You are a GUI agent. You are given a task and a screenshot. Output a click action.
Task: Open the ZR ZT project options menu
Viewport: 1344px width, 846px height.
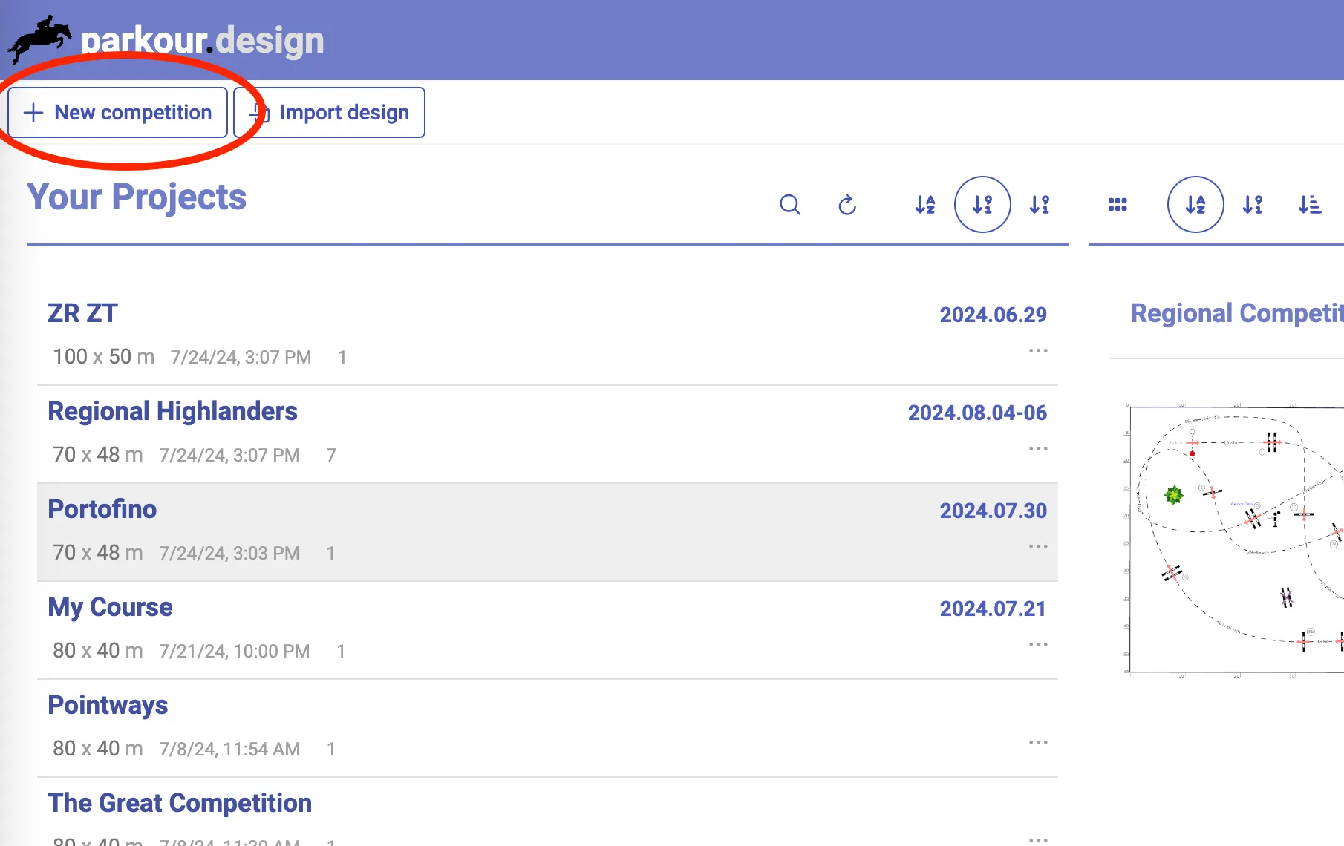[1037, 350]
